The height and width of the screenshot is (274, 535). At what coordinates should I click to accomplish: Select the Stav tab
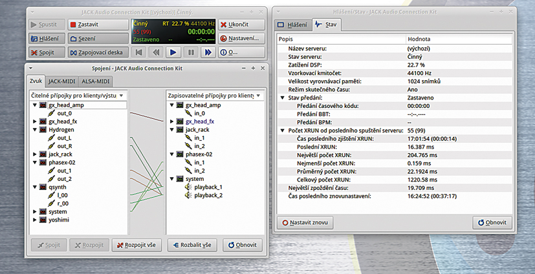click(x=326, y=25)
